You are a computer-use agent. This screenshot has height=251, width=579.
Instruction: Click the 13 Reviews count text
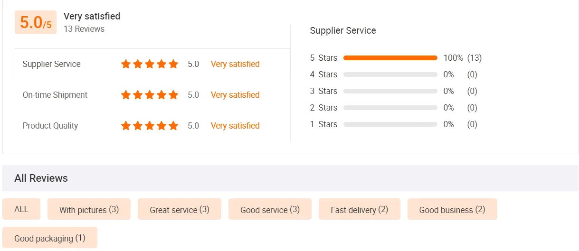click(84, 29)
